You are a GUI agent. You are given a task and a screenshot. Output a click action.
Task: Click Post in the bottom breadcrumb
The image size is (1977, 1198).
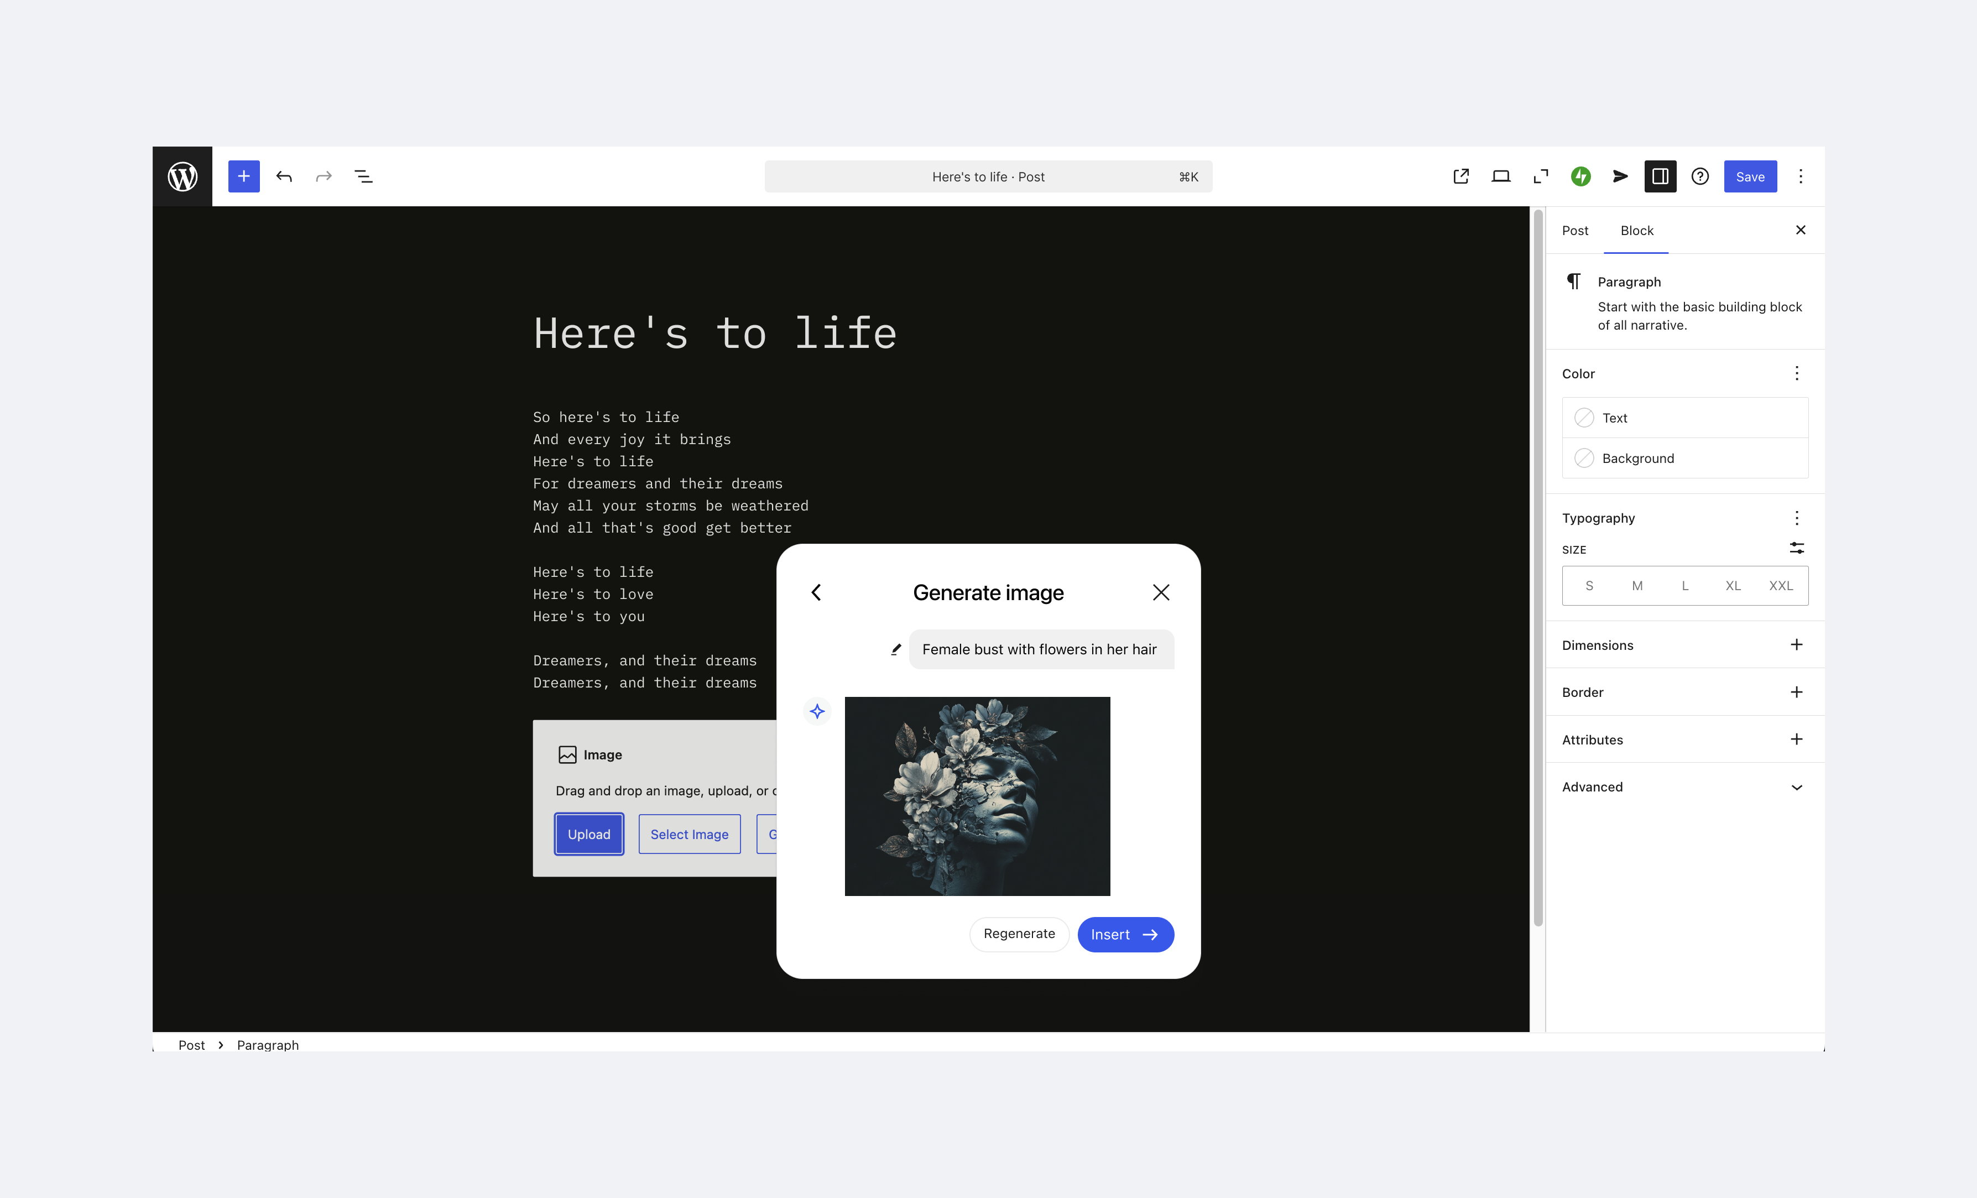(x=191, y=1045)
